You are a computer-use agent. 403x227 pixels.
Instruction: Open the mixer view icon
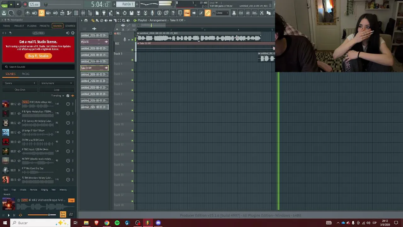point(83,13)
